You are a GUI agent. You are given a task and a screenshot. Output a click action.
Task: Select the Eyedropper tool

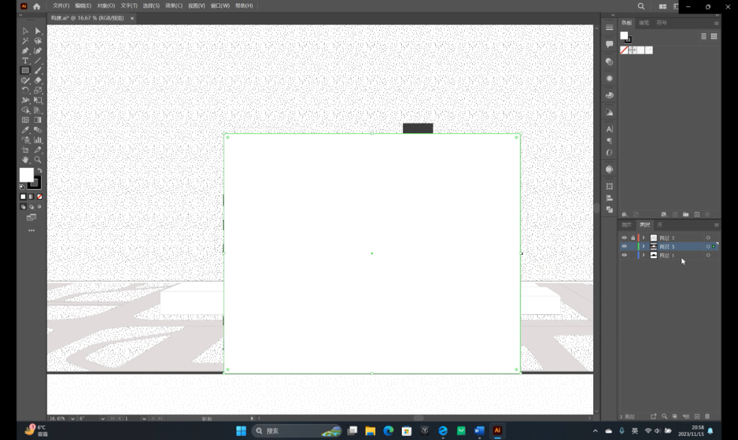[25, 130]
